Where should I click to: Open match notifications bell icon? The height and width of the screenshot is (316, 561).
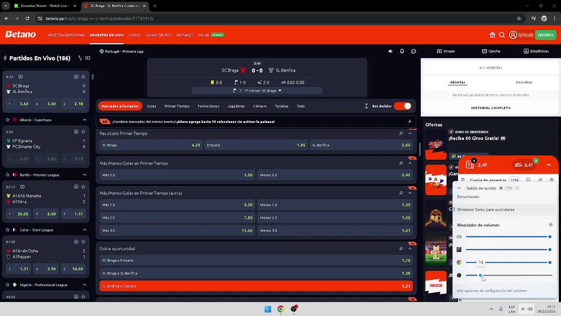[402, 51]
